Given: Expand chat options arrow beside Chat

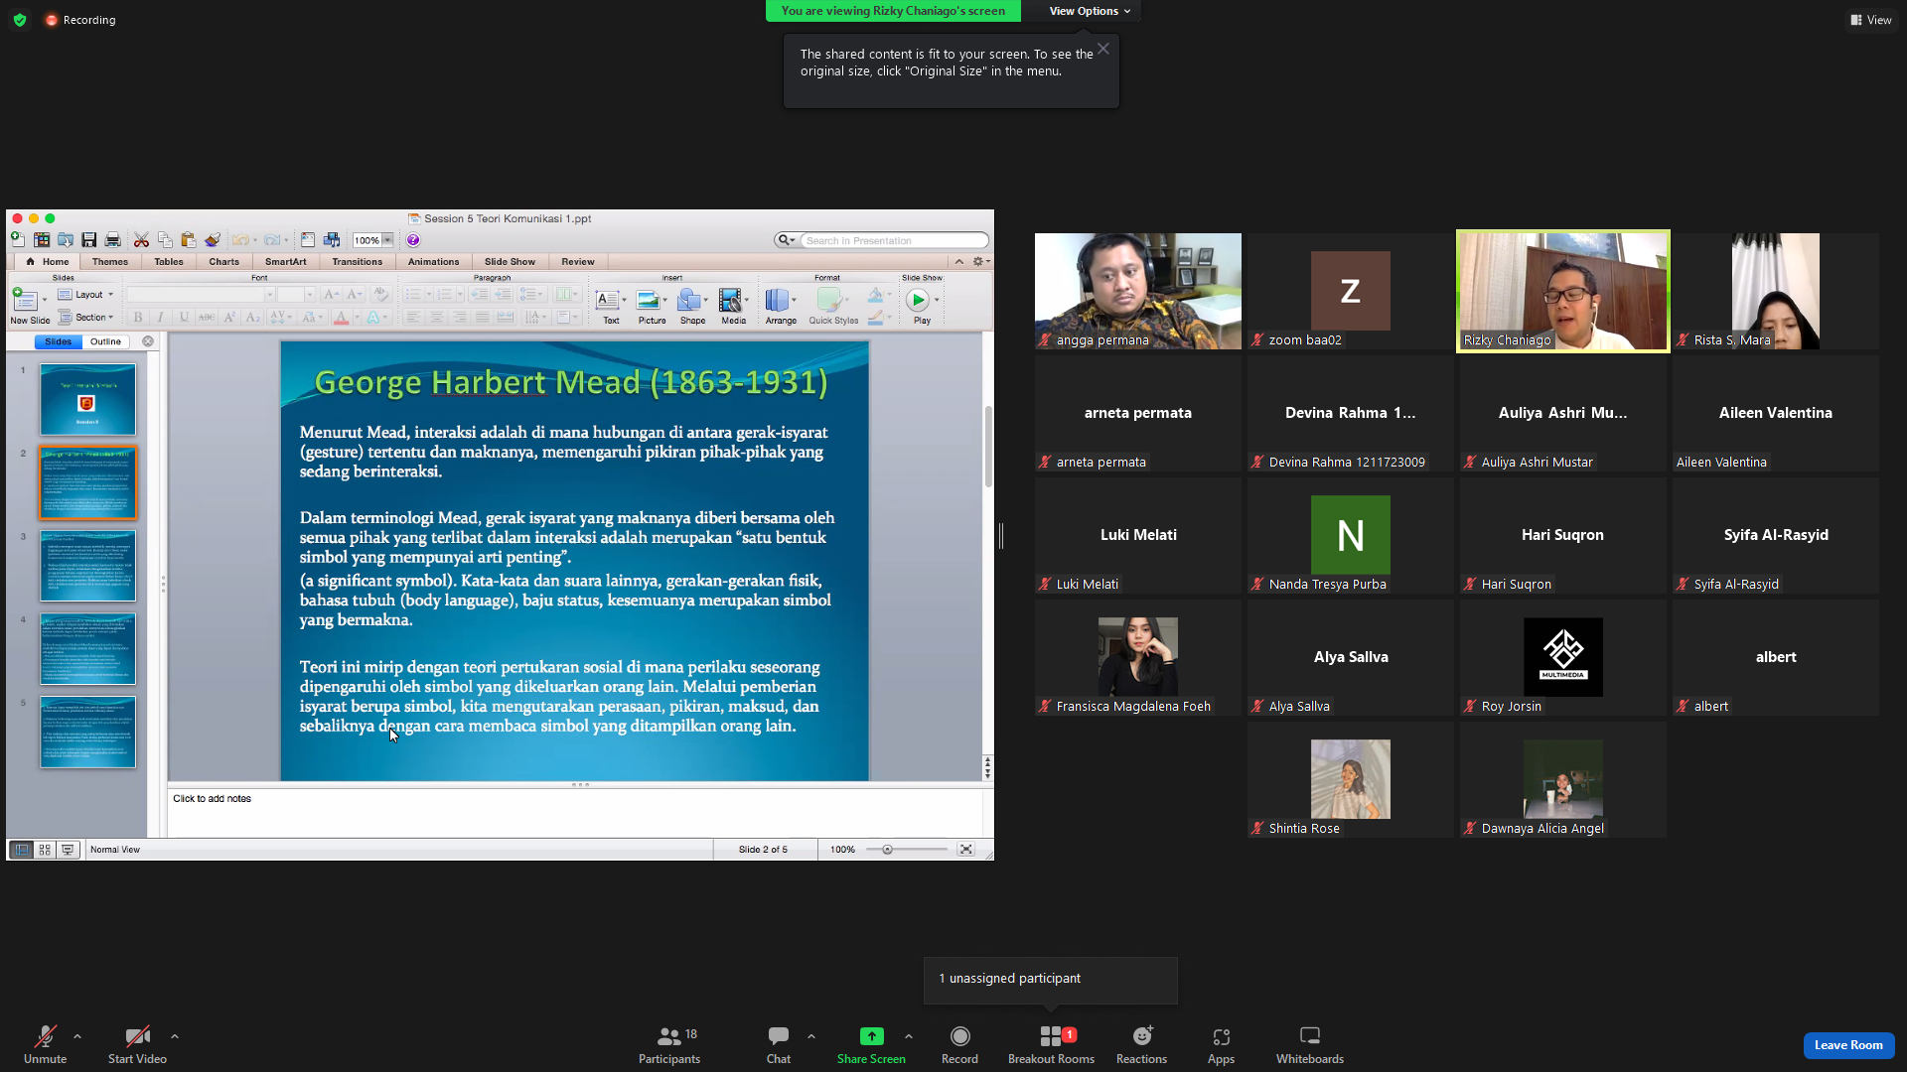Looking at the screenshot, I should point(811,1036).
